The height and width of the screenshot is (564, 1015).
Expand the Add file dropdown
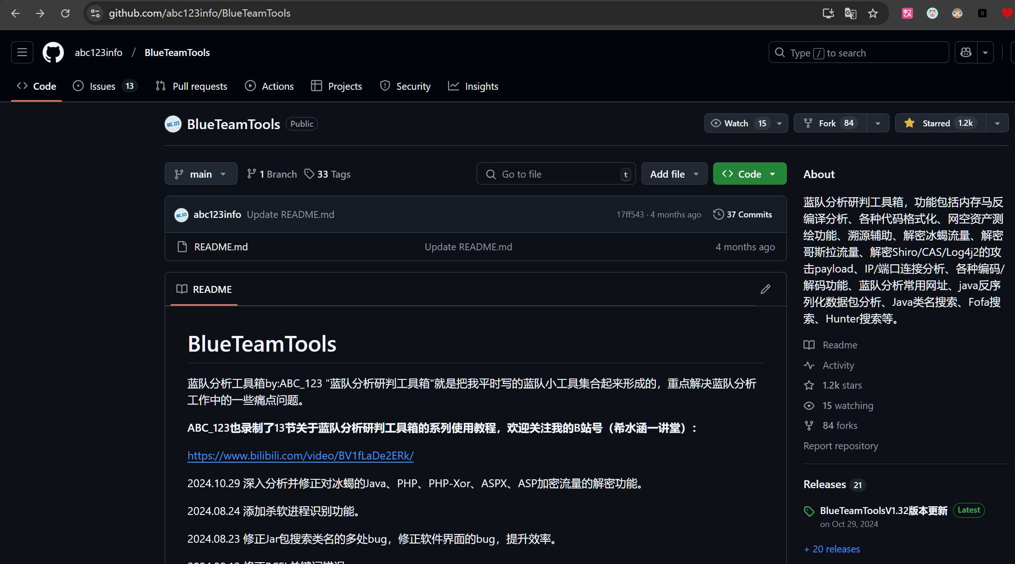click(674, 174)
